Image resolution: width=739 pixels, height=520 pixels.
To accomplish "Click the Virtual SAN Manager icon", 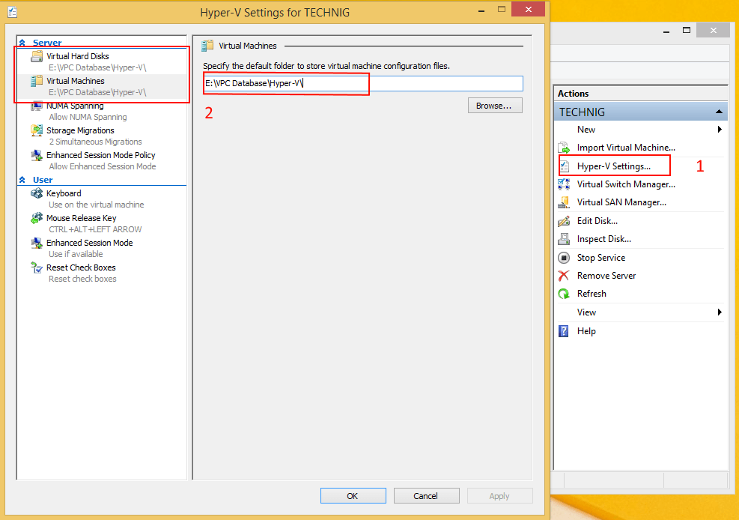I will [x=563, y=202].
